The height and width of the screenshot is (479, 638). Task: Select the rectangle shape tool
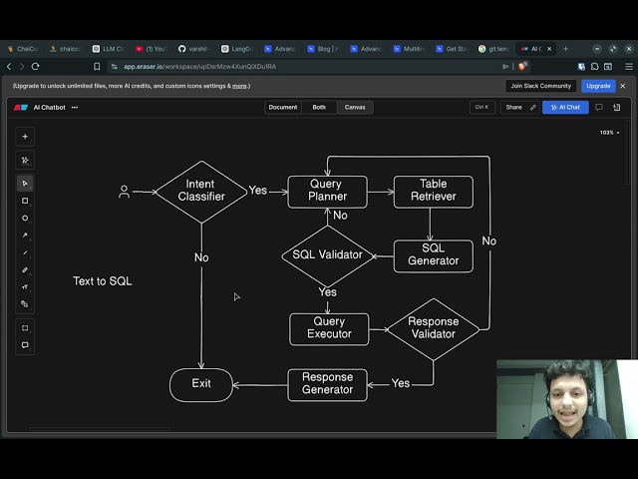coord(25,201)
